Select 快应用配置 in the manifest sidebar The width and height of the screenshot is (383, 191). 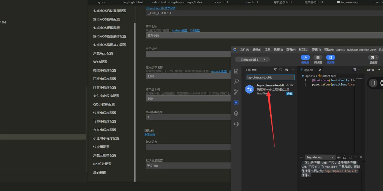coord(101,147)
